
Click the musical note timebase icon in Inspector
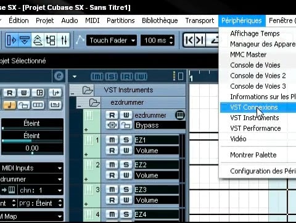[x=9, y=105]
